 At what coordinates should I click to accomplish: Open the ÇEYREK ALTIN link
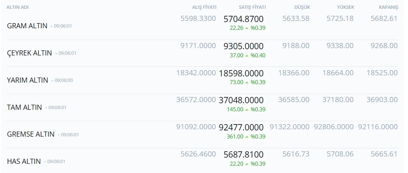(29, 53)
